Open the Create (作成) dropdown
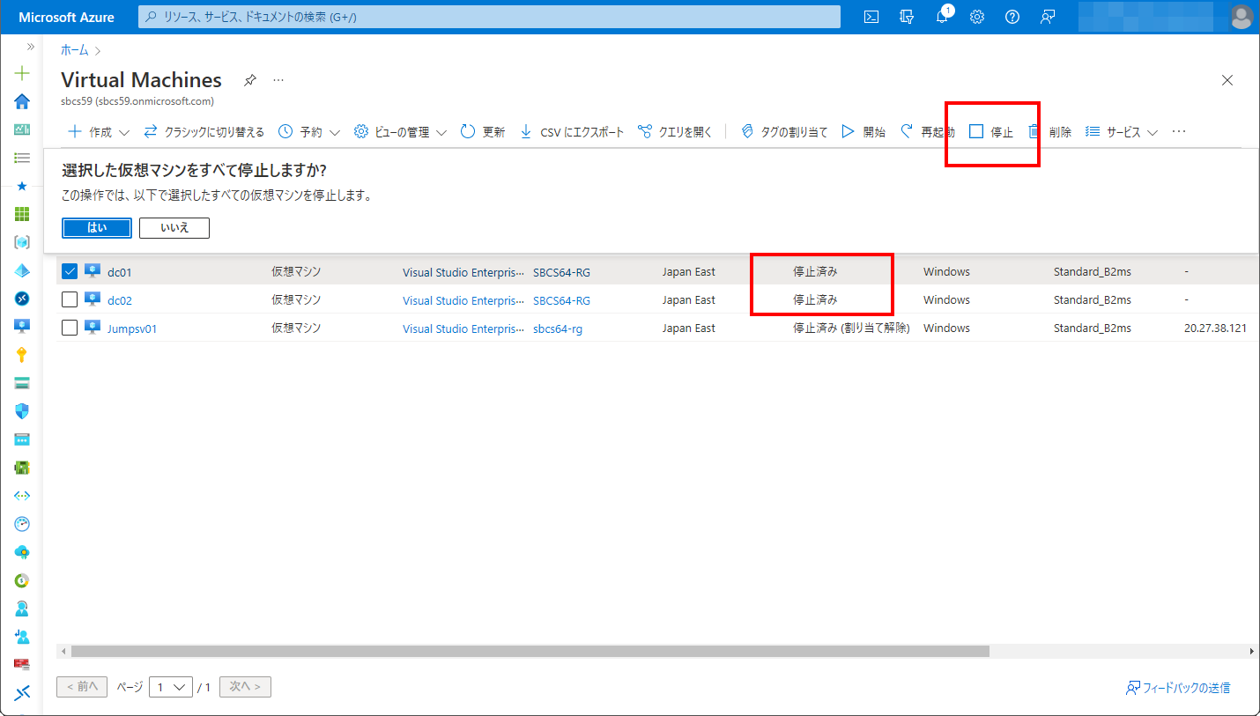This screenshot has width=1260, height=716. (x=99, y=132)
